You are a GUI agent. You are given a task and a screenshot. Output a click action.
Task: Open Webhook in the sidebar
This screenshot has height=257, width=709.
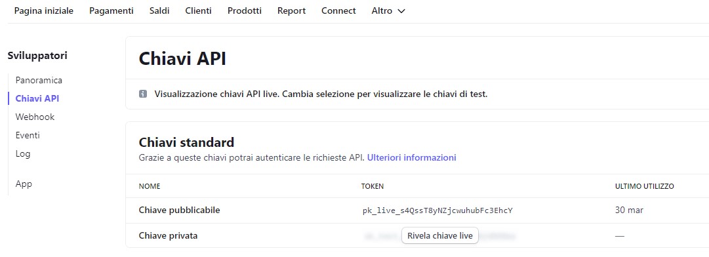tap(35, 117)
